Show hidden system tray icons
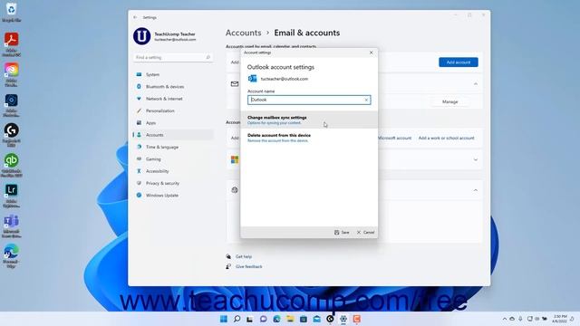The image size is (580, 326). 505,319
